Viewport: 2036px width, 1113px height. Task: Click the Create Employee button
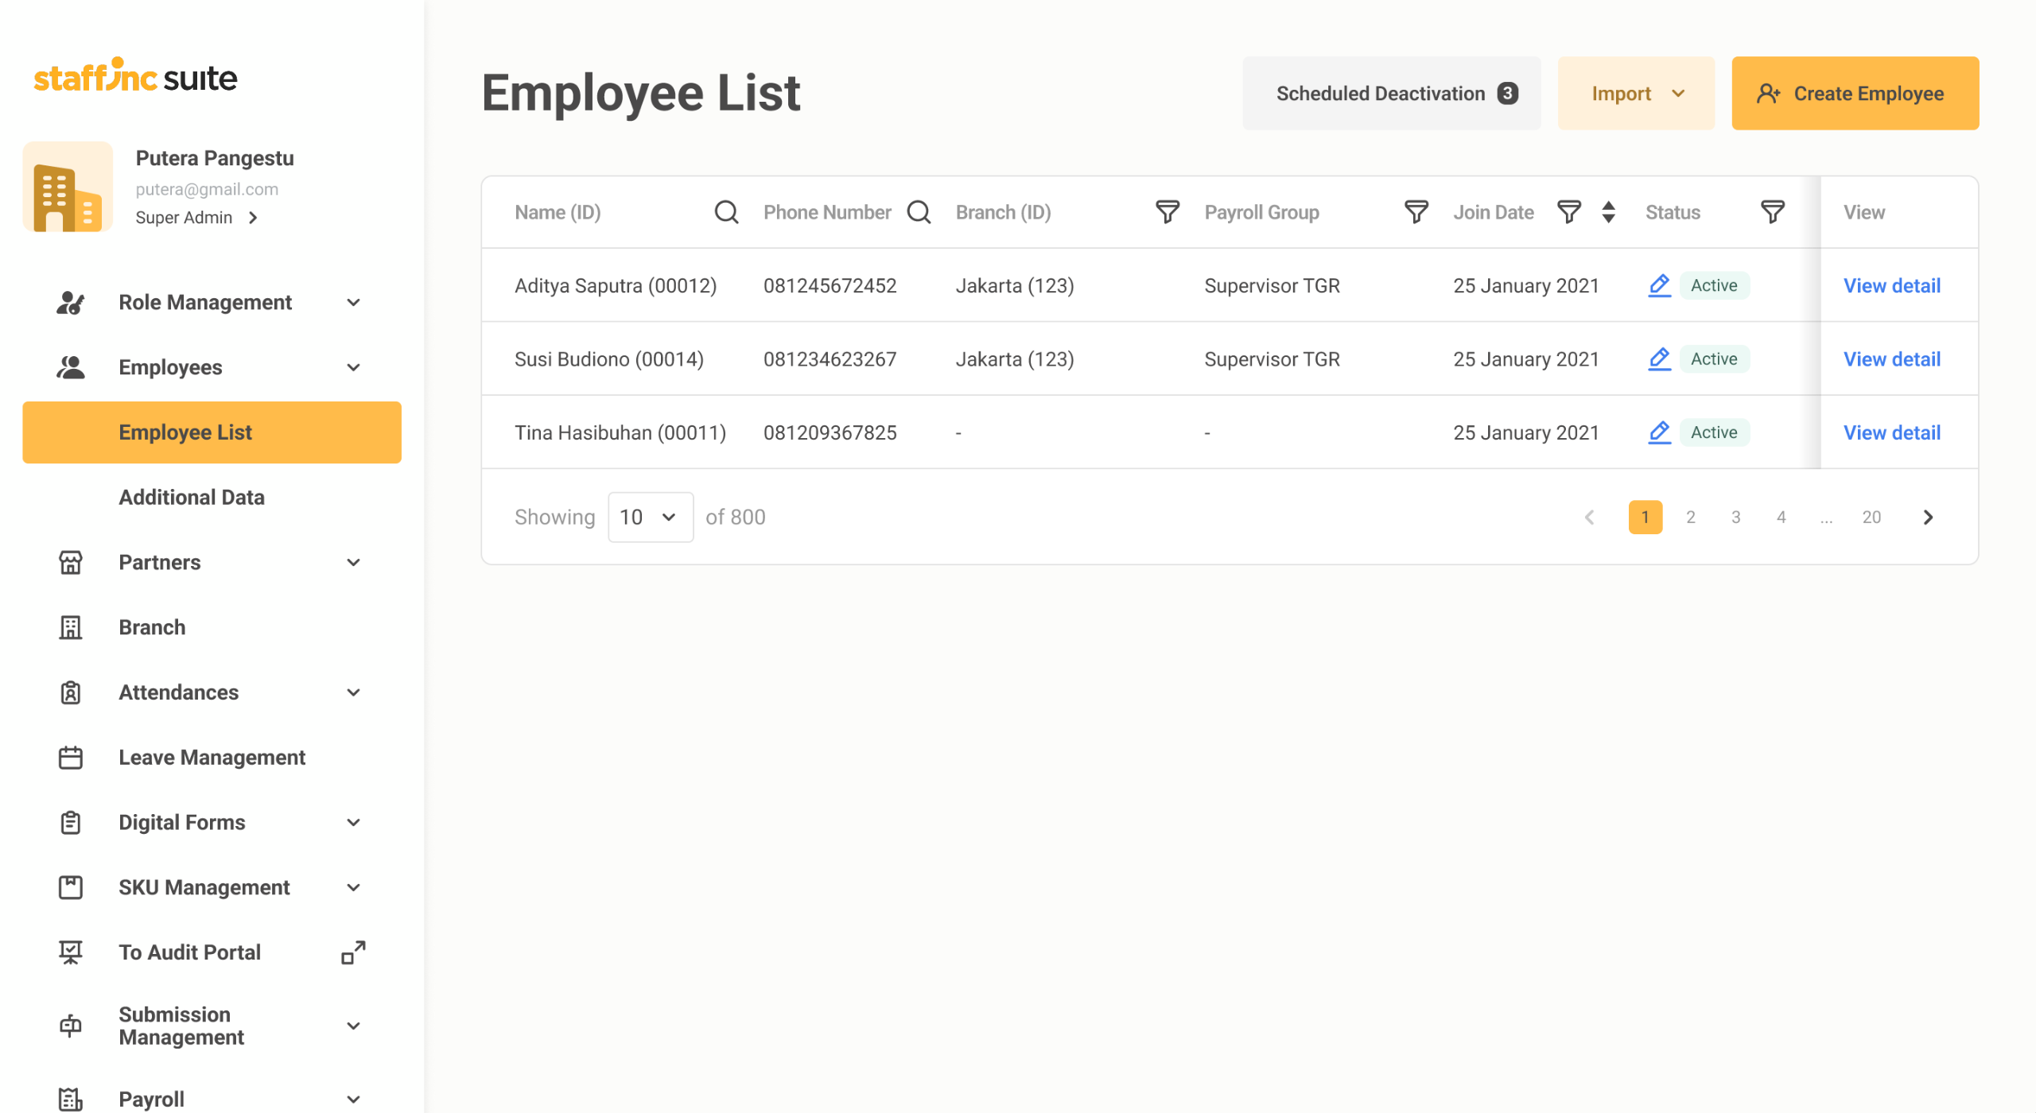coord(1855,94)
